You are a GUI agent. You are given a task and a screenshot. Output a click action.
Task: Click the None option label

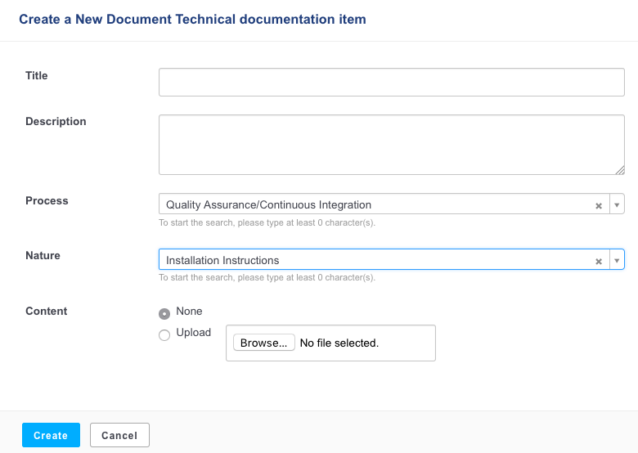[189, 311]
